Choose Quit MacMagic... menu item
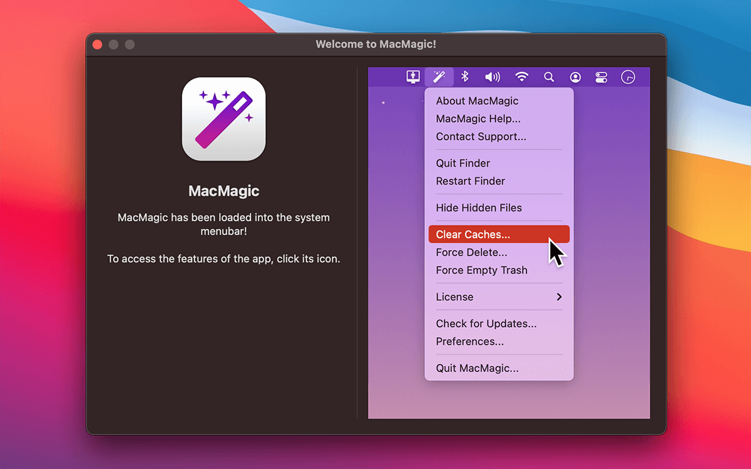 (x=477, y=368)
